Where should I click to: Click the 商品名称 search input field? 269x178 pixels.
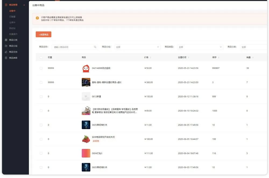click(x=75, y=47)
